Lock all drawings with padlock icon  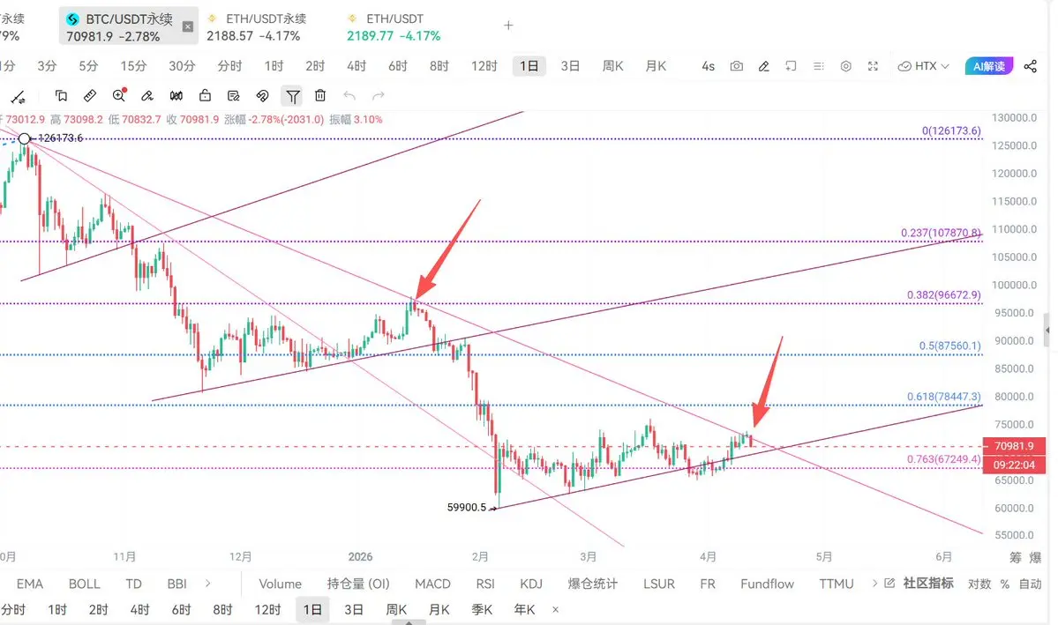[205, 96]
